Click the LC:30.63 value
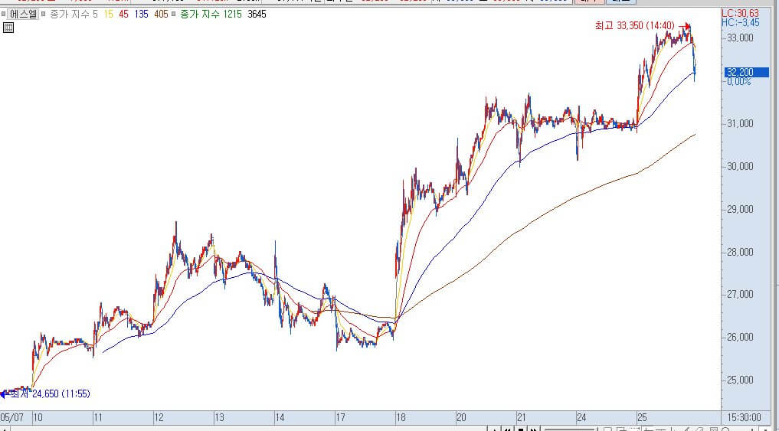779x431 pixels. tap(740, 14)
